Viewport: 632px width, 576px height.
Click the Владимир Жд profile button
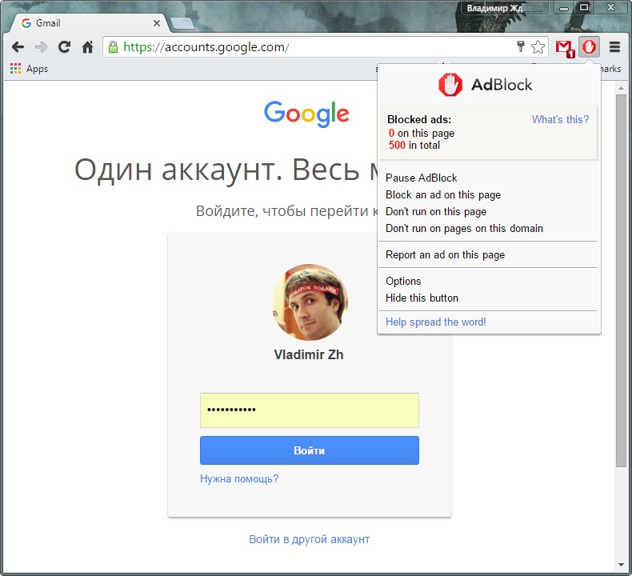[505, 8]
